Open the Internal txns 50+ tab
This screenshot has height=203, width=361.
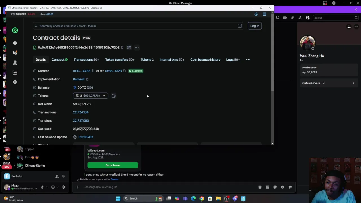click(172, 60)
